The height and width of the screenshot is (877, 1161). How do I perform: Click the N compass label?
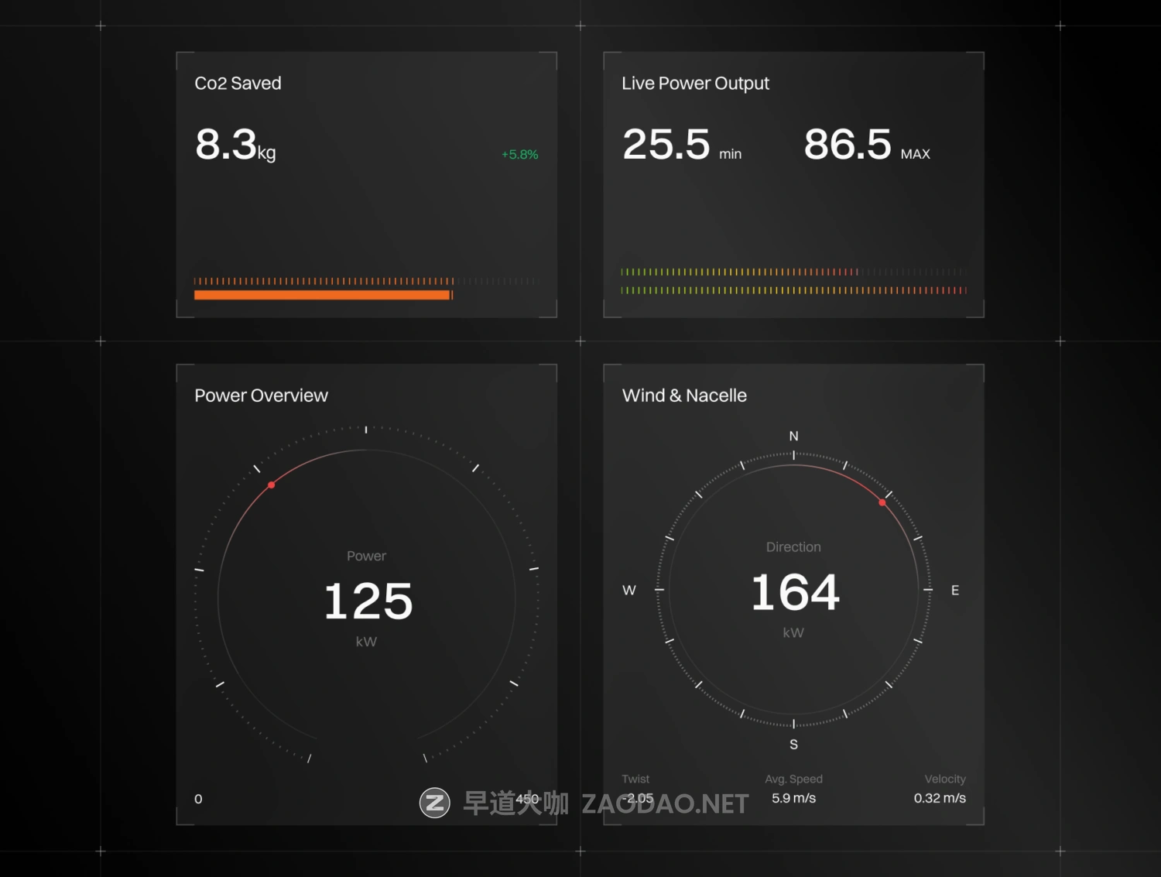tap(793, 437)
